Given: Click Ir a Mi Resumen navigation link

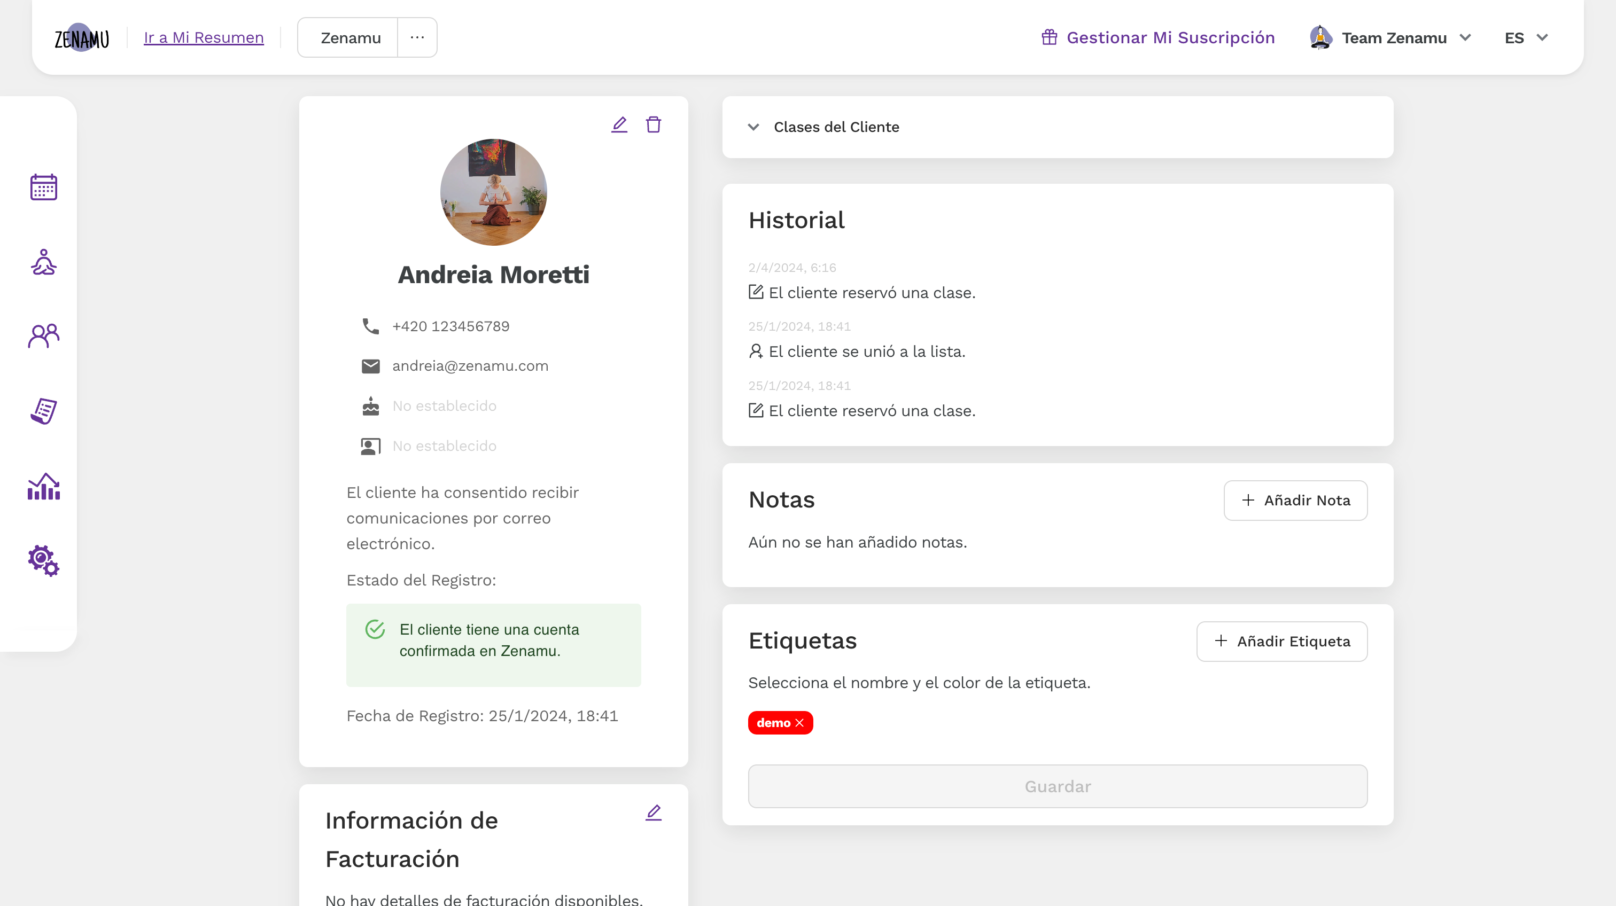Looking at the screenshot, I should coord(204,37).
